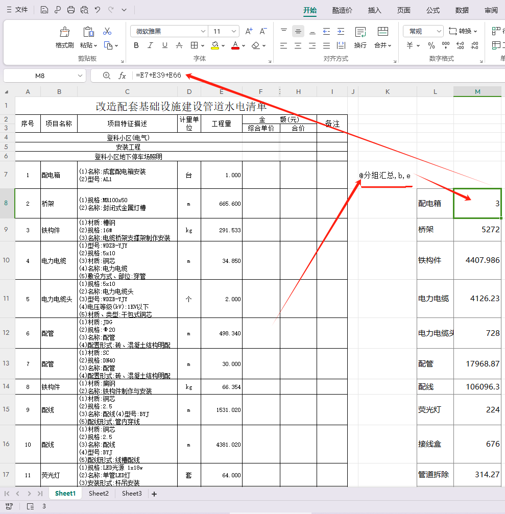Click the Print icon in quick toolbar

71,10
